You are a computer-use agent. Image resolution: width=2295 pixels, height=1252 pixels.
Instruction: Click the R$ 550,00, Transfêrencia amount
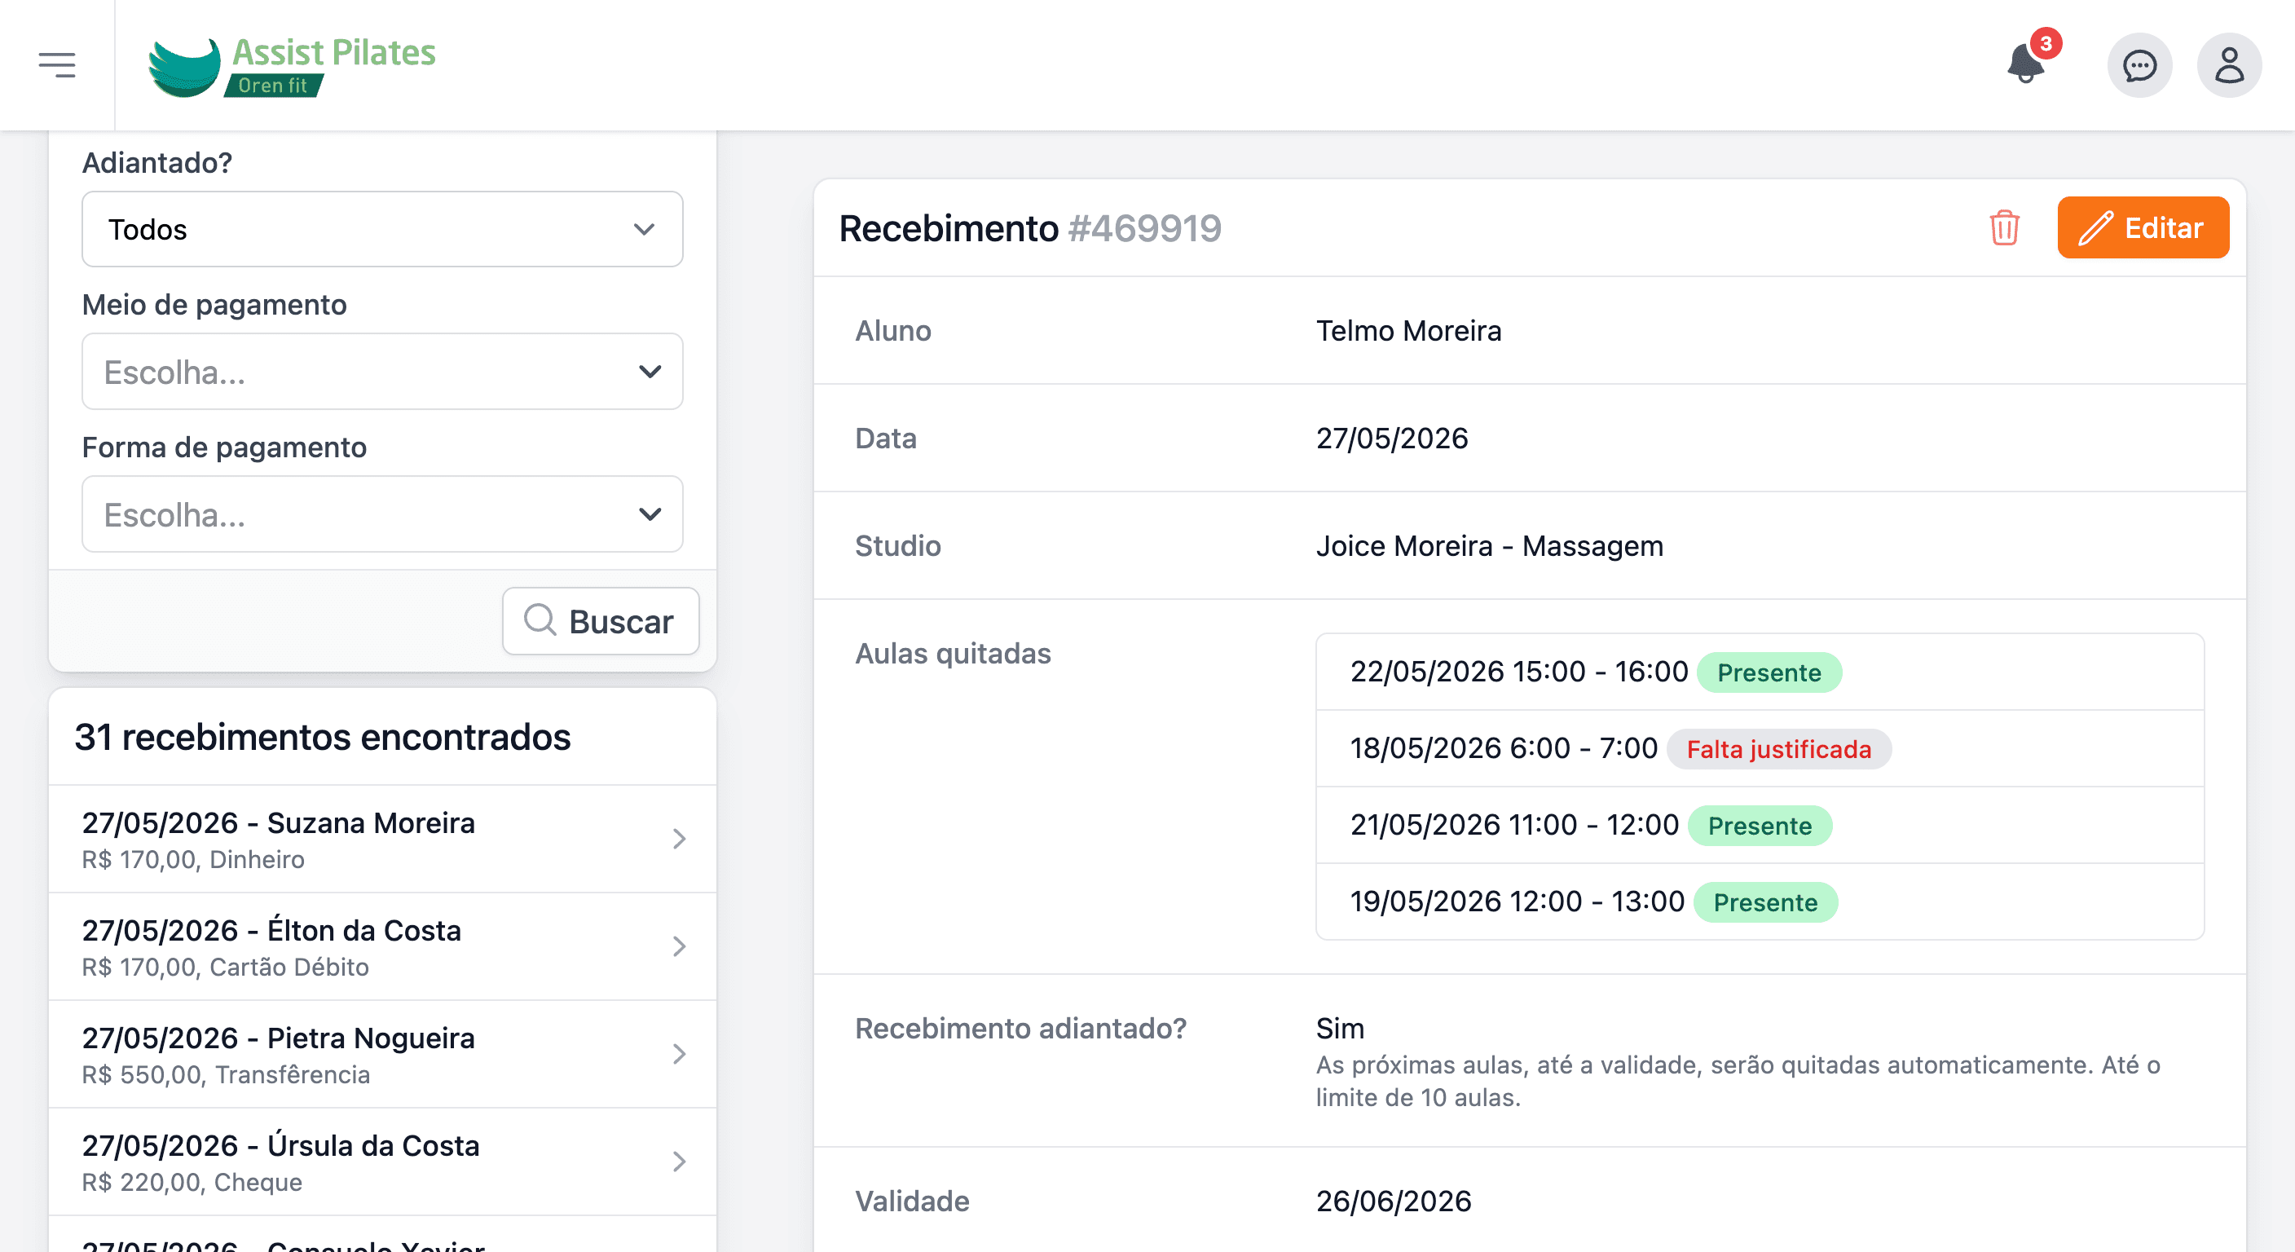[x=226, y=1074]
